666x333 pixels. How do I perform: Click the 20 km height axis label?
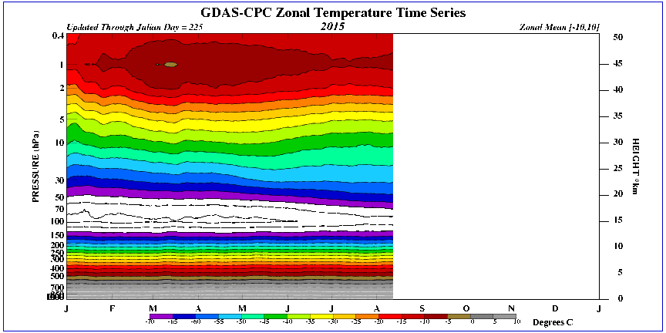617,194
